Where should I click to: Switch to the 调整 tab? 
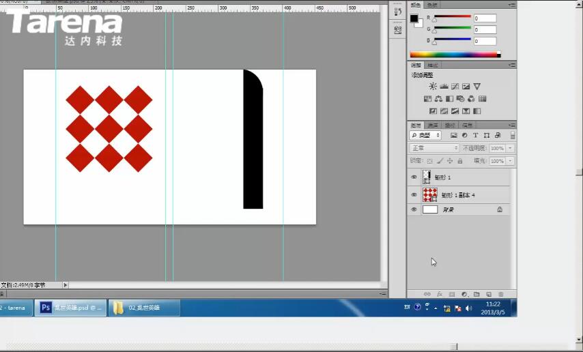point(416,65)
